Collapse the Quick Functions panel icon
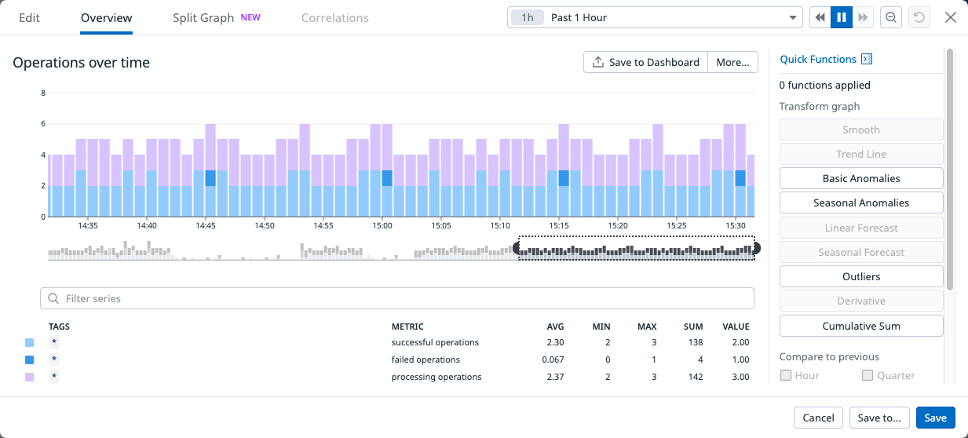The image size is (968, 438). [867, 60]
